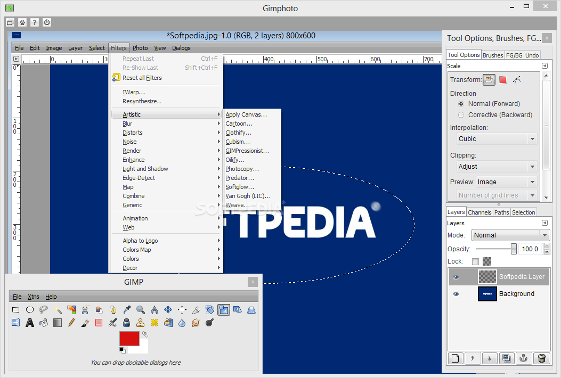Select the Rectangle Select tool in GIMP toolbox

[x=16, y=310]
